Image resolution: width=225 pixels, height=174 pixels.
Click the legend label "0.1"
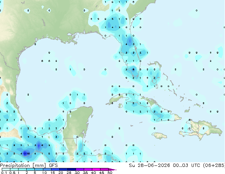(x=4, y=173)
